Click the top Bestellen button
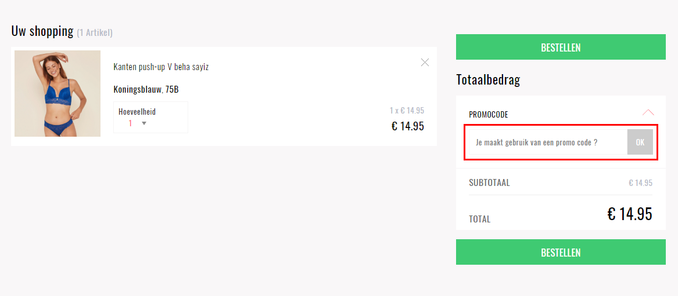Image resolution: width=678 pixels, height=296 pixels. click(x=561, y=47)
